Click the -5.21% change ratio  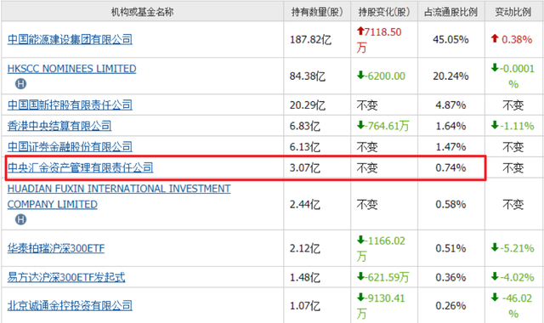click(513, 248)
